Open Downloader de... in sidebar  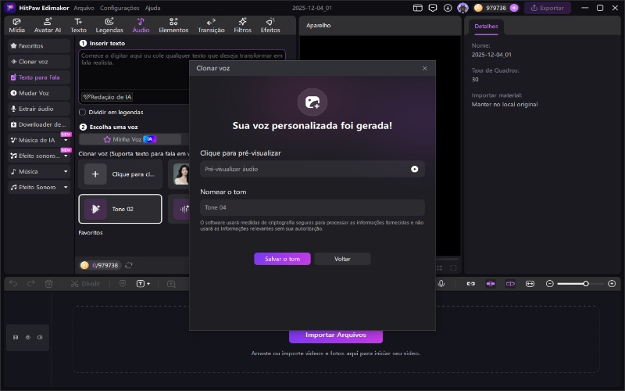pos(39,124)
